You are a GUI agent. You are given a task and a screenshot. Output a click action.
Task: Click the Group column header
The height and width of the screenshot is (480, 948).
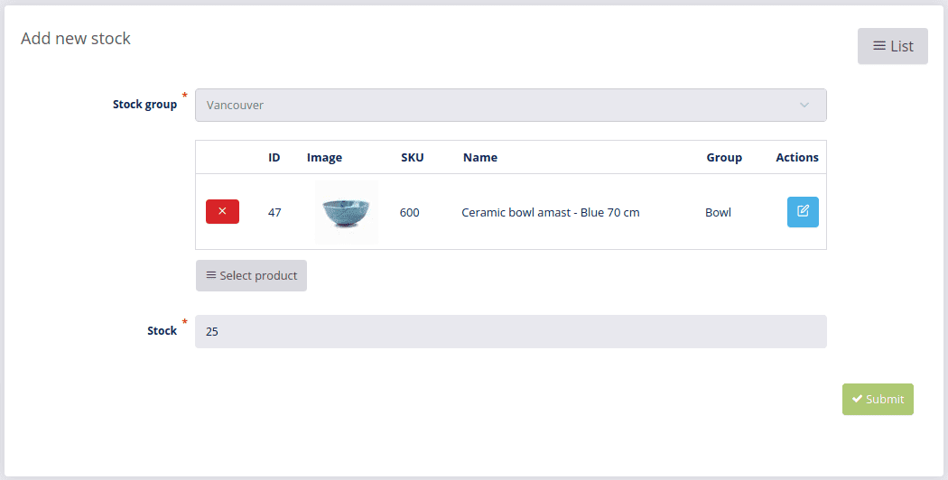pyautogui.click(x=724, y=158)
